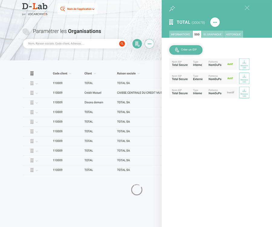Select the Disons demain table row

click(x=94, y=102)
